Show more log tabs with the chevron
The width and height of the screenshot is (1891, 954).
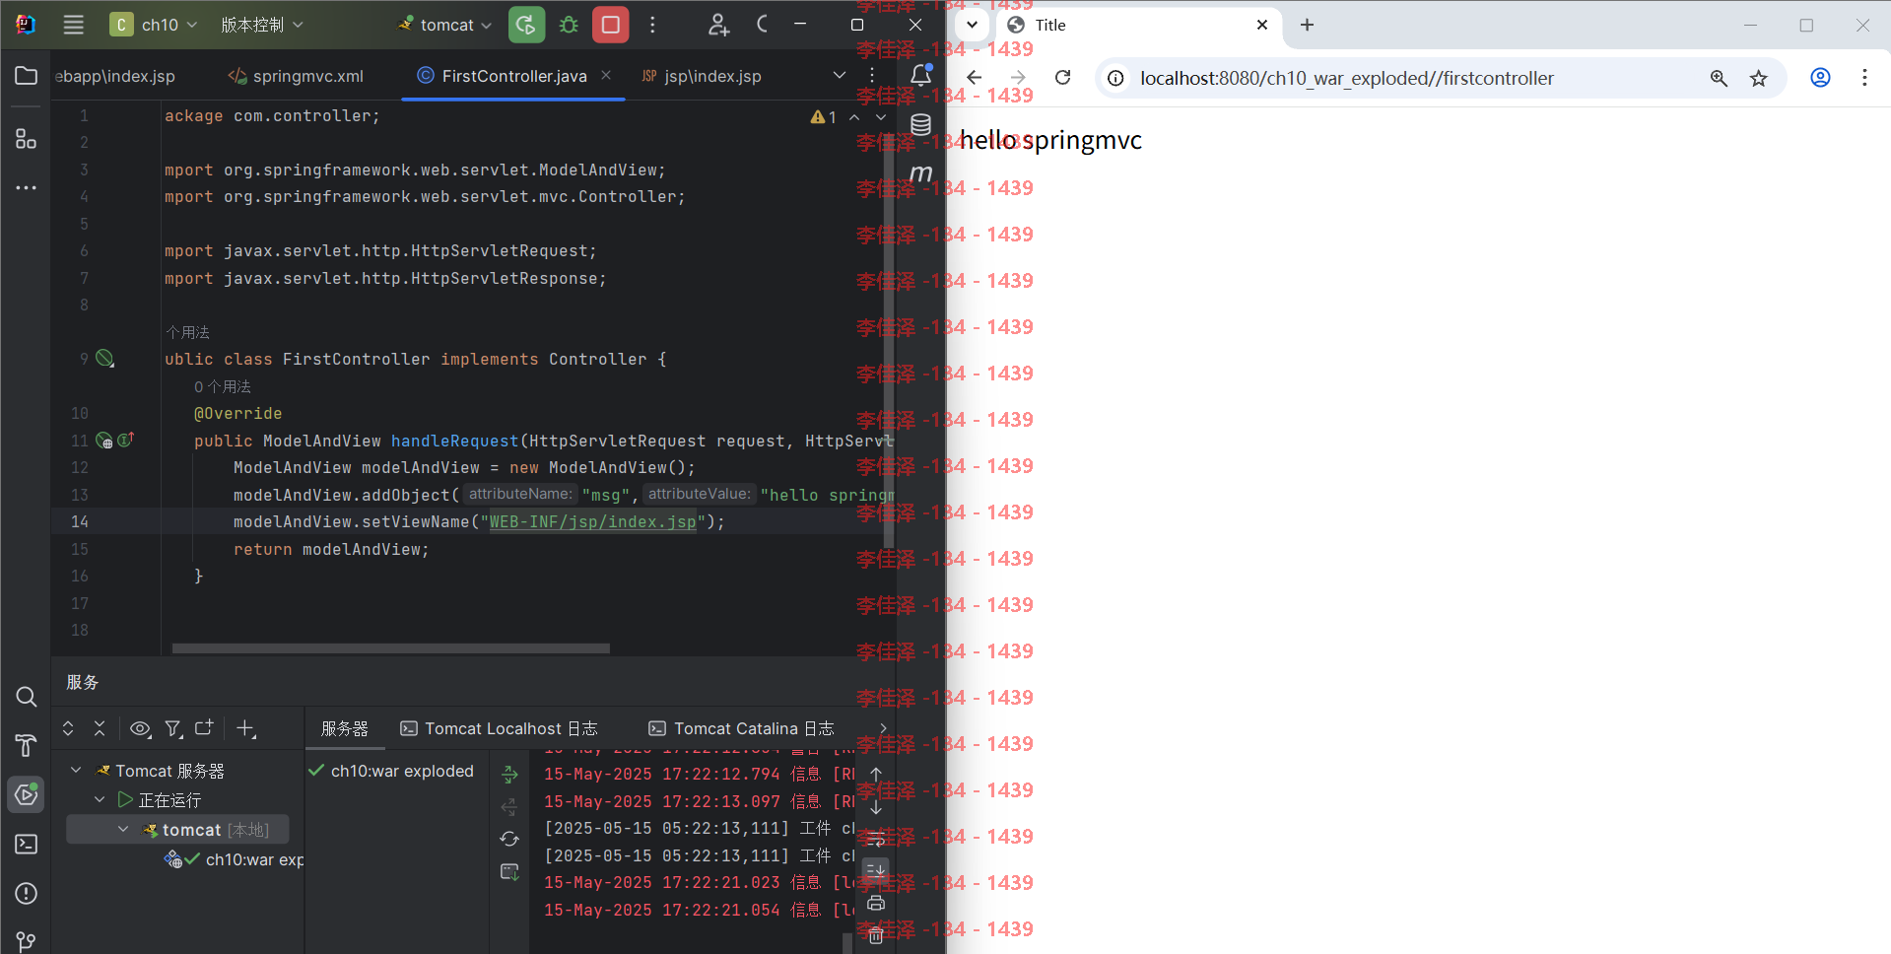883,728
